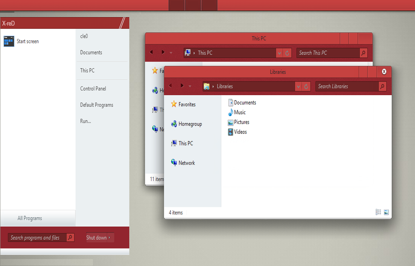Click the All Programs button
This screenshot has width=415, height=266.
[x=29, y=218]
